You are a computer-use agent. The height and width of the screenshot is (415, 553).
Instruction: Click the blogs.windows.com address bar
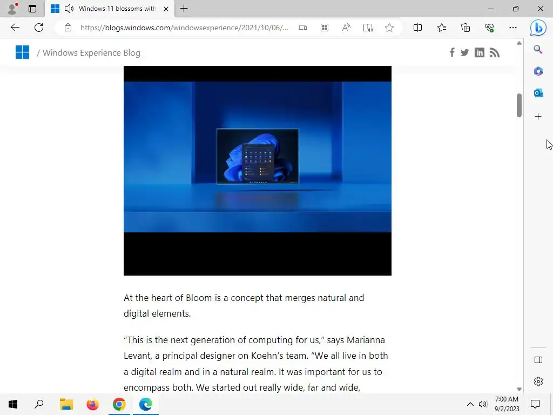184,28
